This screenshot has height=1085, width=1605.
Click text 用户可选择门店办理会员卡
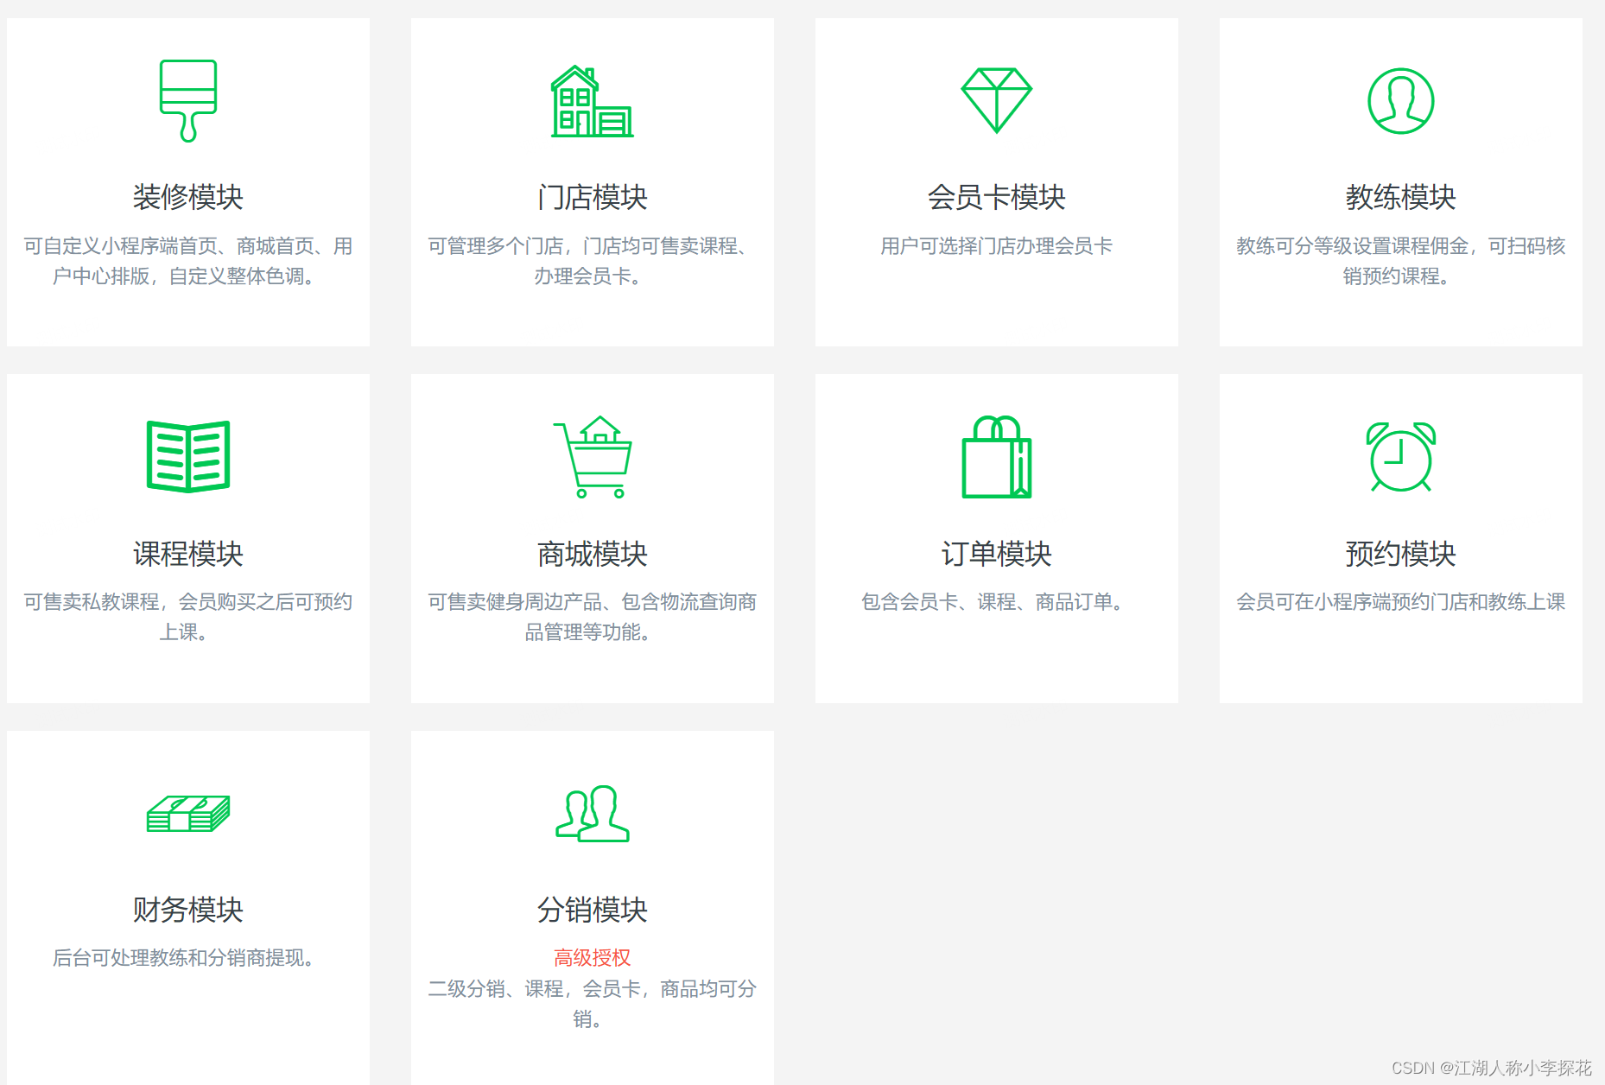point(997,246)
